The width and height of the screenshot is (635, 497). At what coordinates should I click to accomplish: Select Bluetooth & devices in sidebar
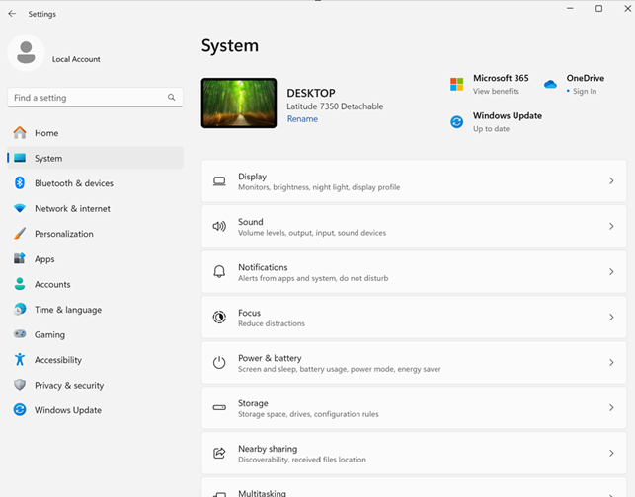coord(95,183)
